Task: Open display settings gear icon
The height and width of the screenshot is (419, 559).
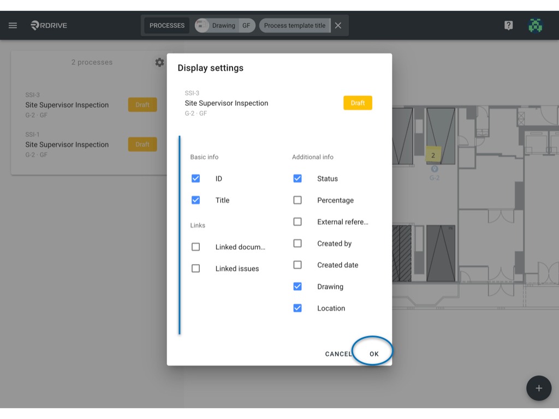Action: pos(159,62)
